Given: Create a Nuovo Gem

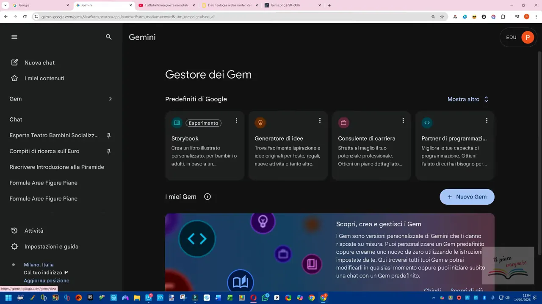Looking at the screenshot, I should (x=467, y=197).
